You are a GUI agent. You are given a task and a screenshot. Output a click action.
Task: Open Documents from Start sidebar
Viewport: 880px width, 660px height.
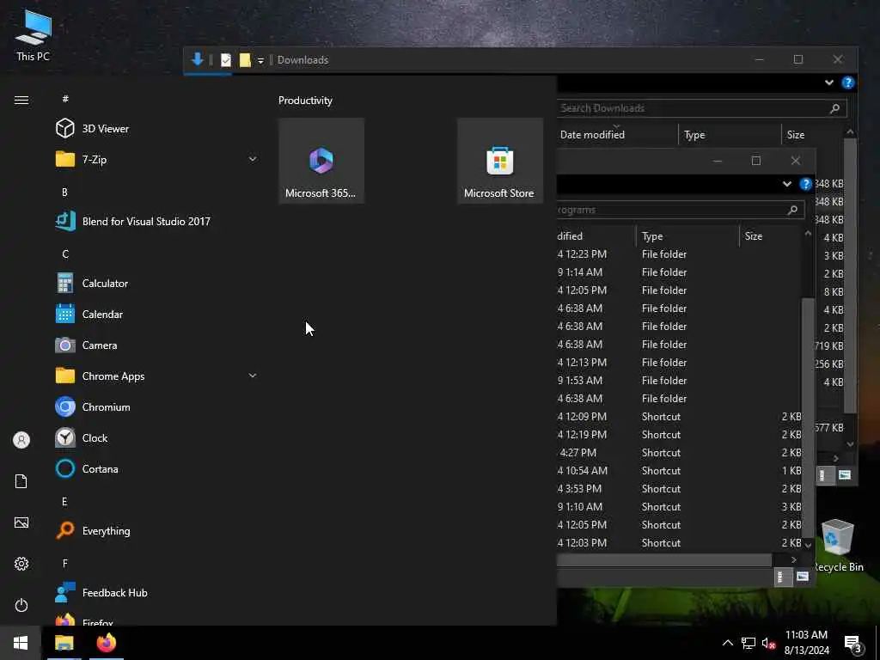[x=21, y=481]
